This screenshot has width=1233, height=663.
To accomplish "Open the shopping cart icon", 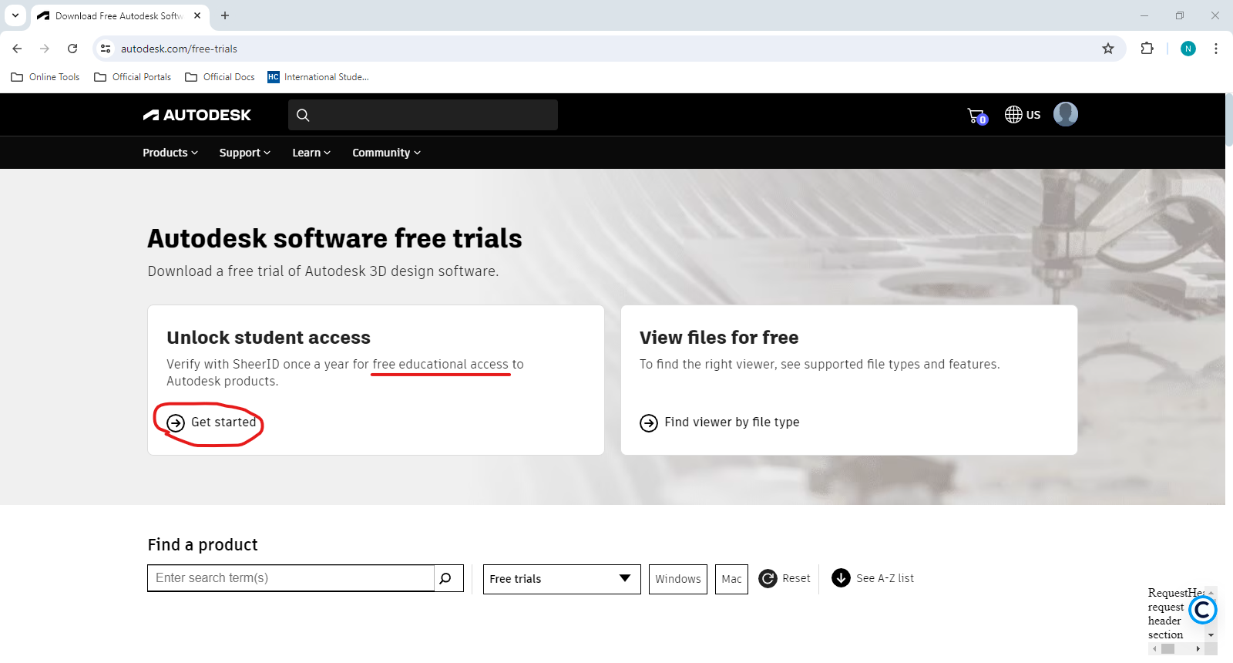I will [x=977, y=116].
